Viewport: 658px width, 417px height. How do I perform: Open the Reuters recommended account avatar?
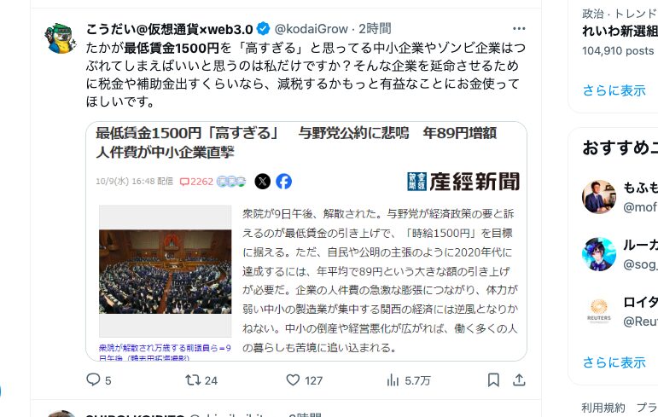click(x=599, y=311)
